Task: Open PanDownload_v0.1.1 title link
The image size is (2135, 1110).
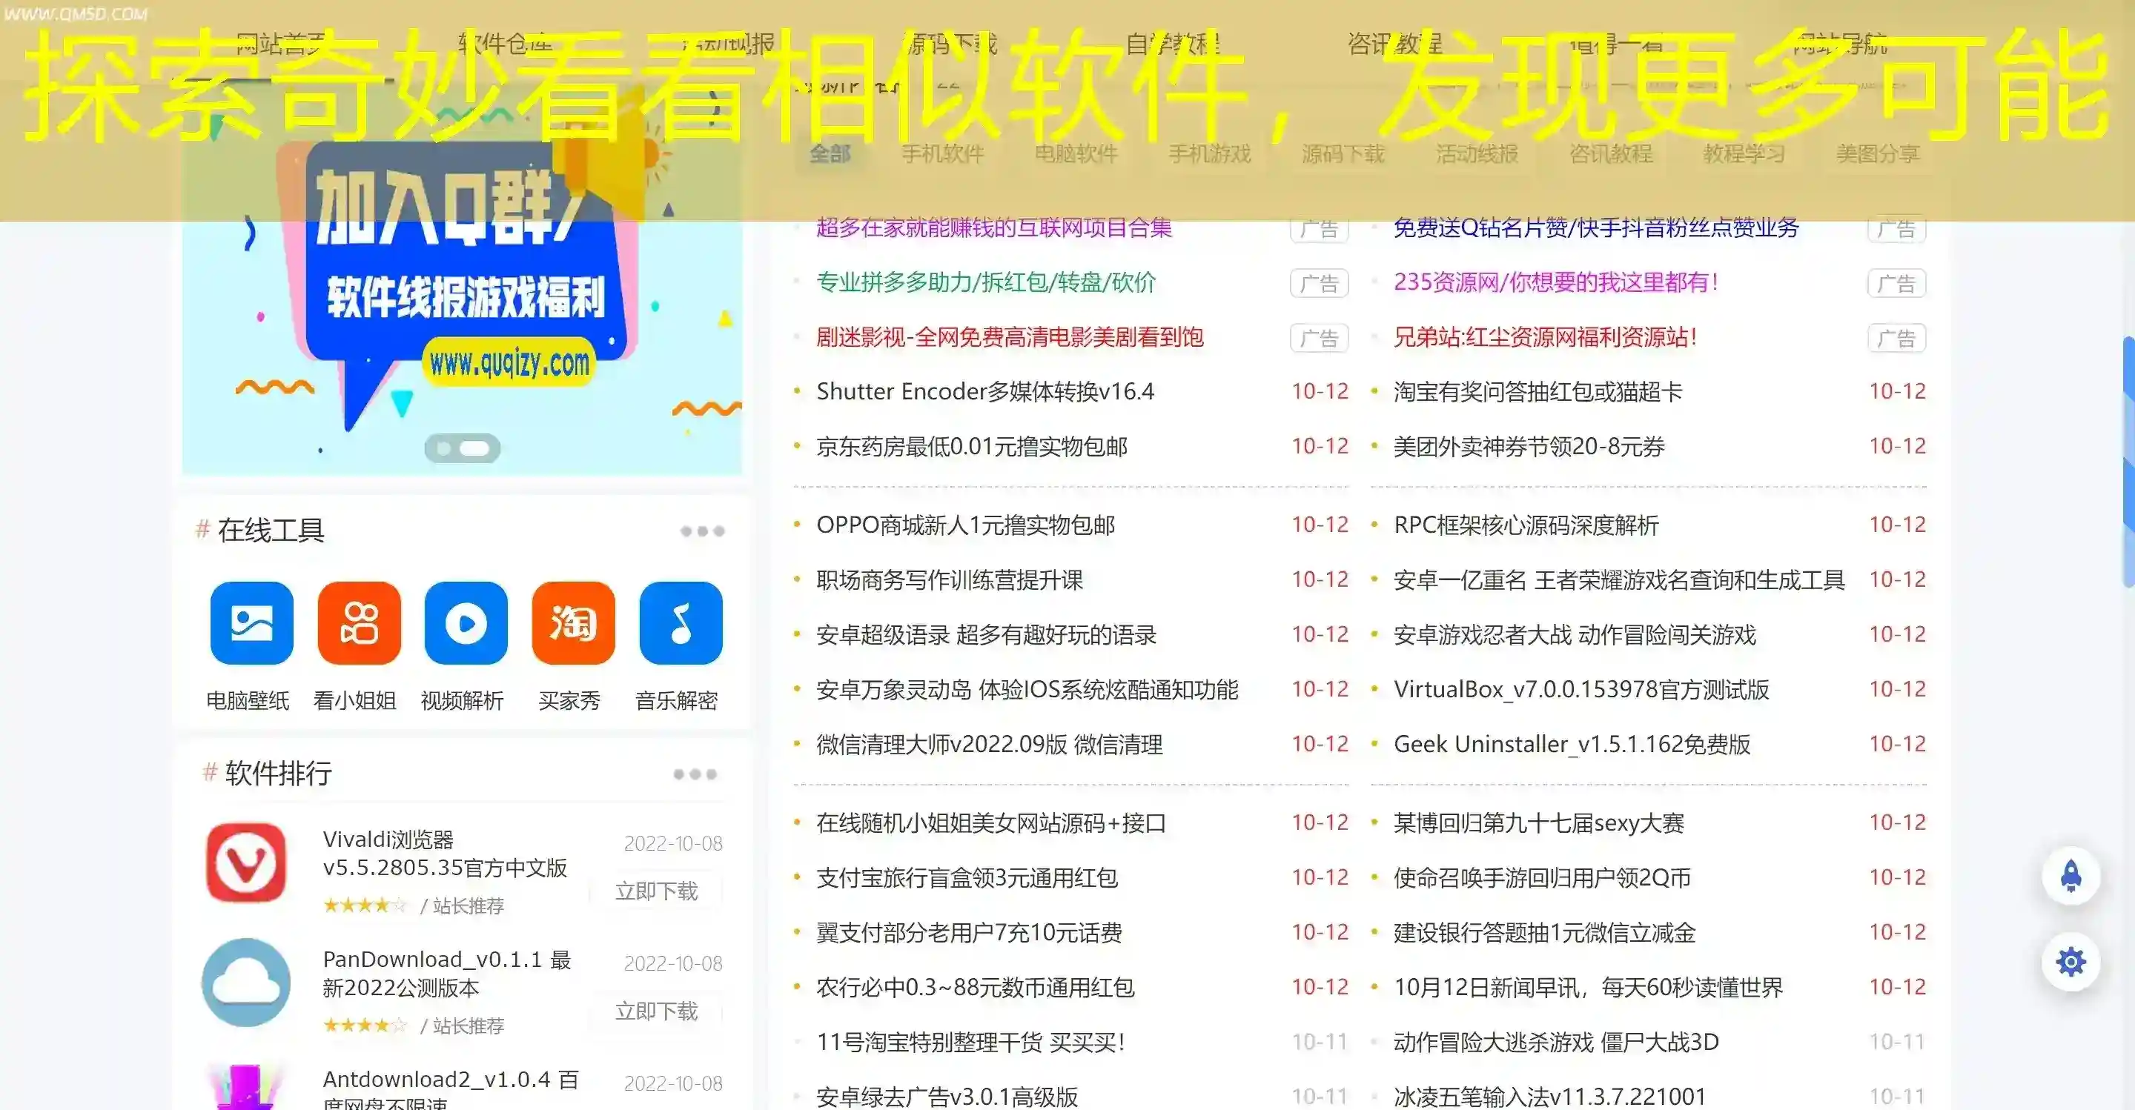Action: [x=447, y=974]
